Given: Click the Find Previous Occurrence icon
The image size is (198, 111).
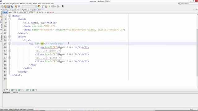Looking at the screenshot, I should [x=28, y=12].
